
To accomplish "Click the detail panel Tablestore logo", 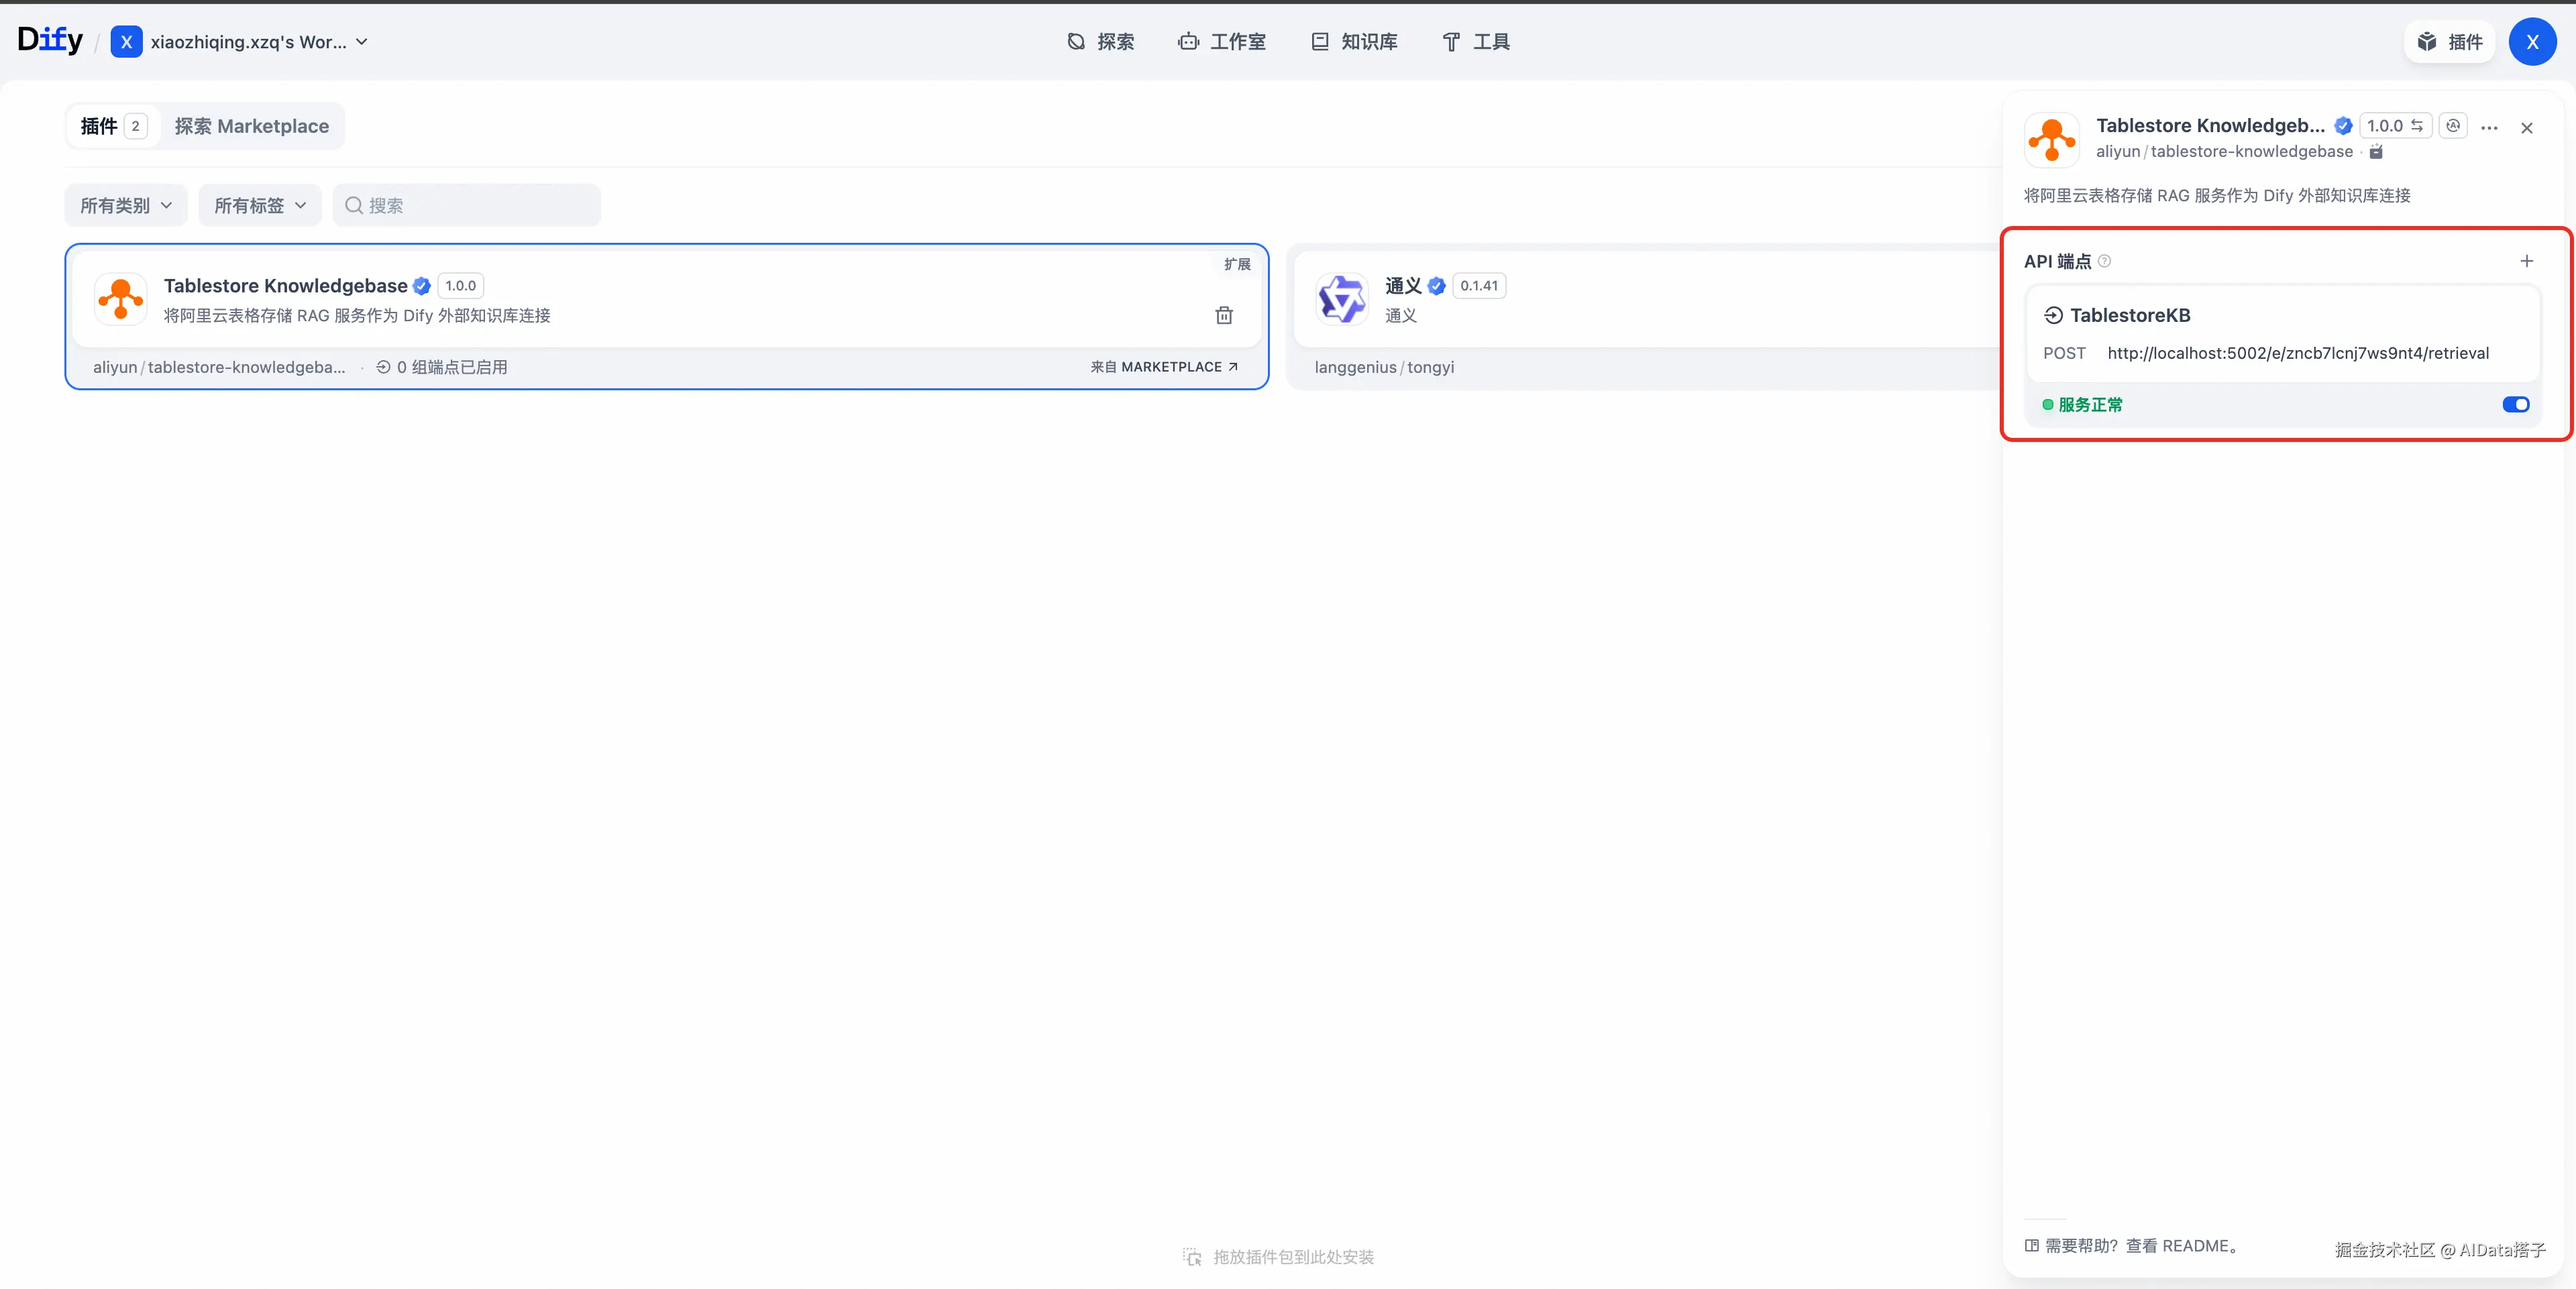I will click(x=2051, y=139).
